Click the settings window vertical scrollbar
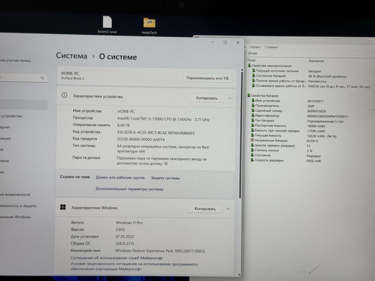Image resolution: width=375 pixels, height=281 pixels. click(x=240, y=134)
